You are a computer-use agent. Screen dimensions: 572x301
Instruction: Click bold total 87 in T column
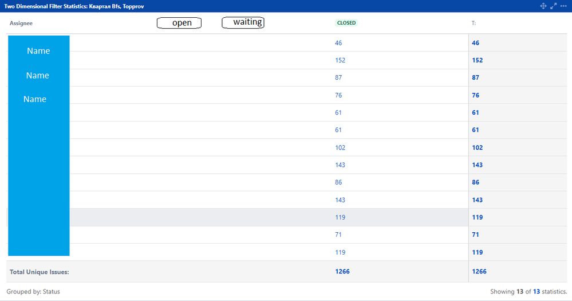point(475,77)
